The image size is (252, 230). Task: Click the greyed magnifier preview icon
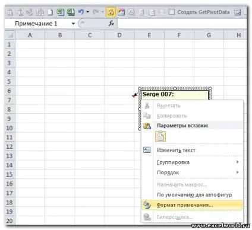(x=131, y=12)
